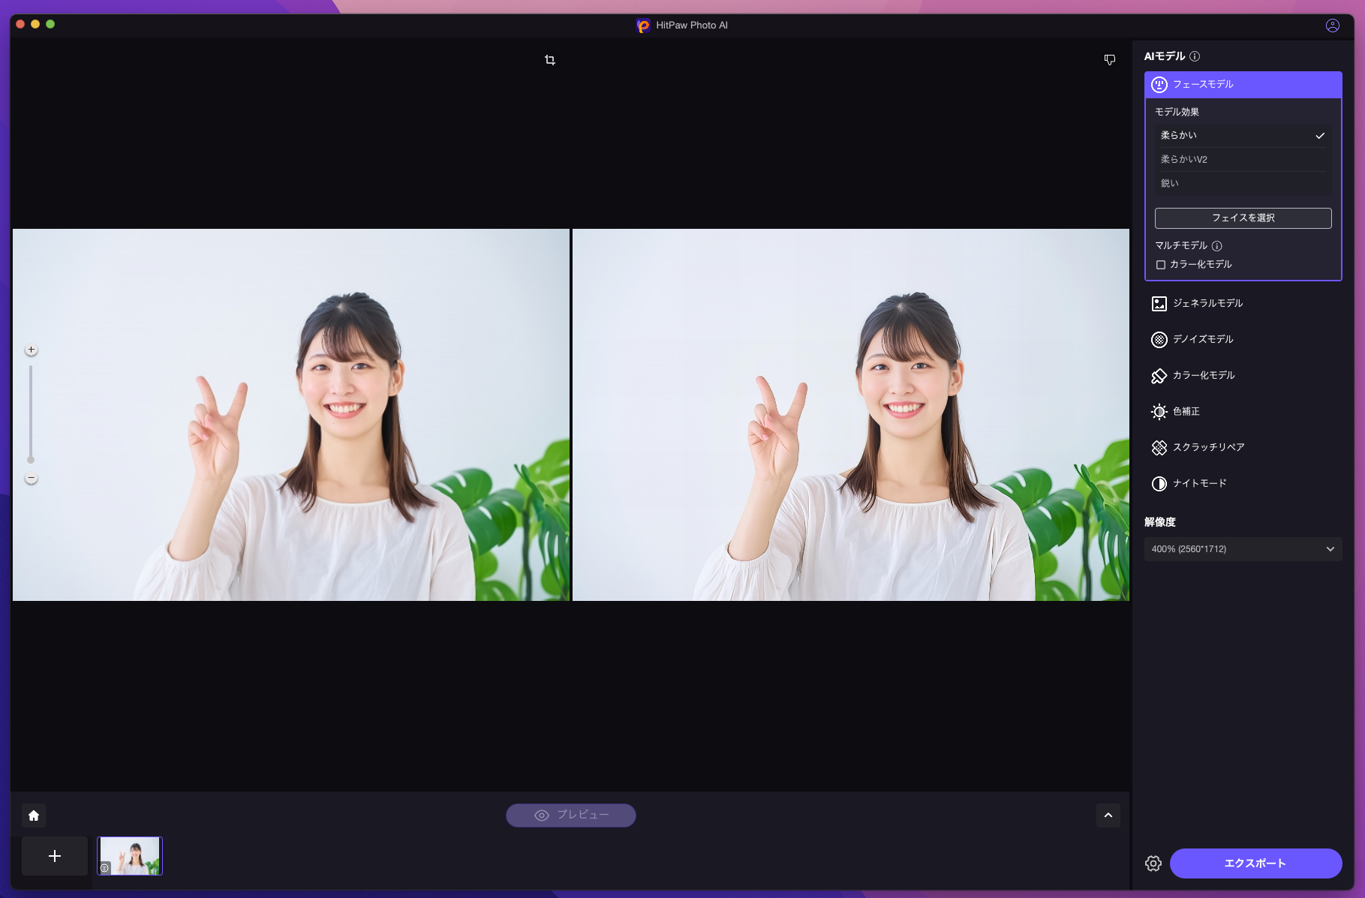Image resolution: width=1365 pixels, height=898 pixels.
Task: Enable カラー化モデル checkbox
Action: point(1161,265)
